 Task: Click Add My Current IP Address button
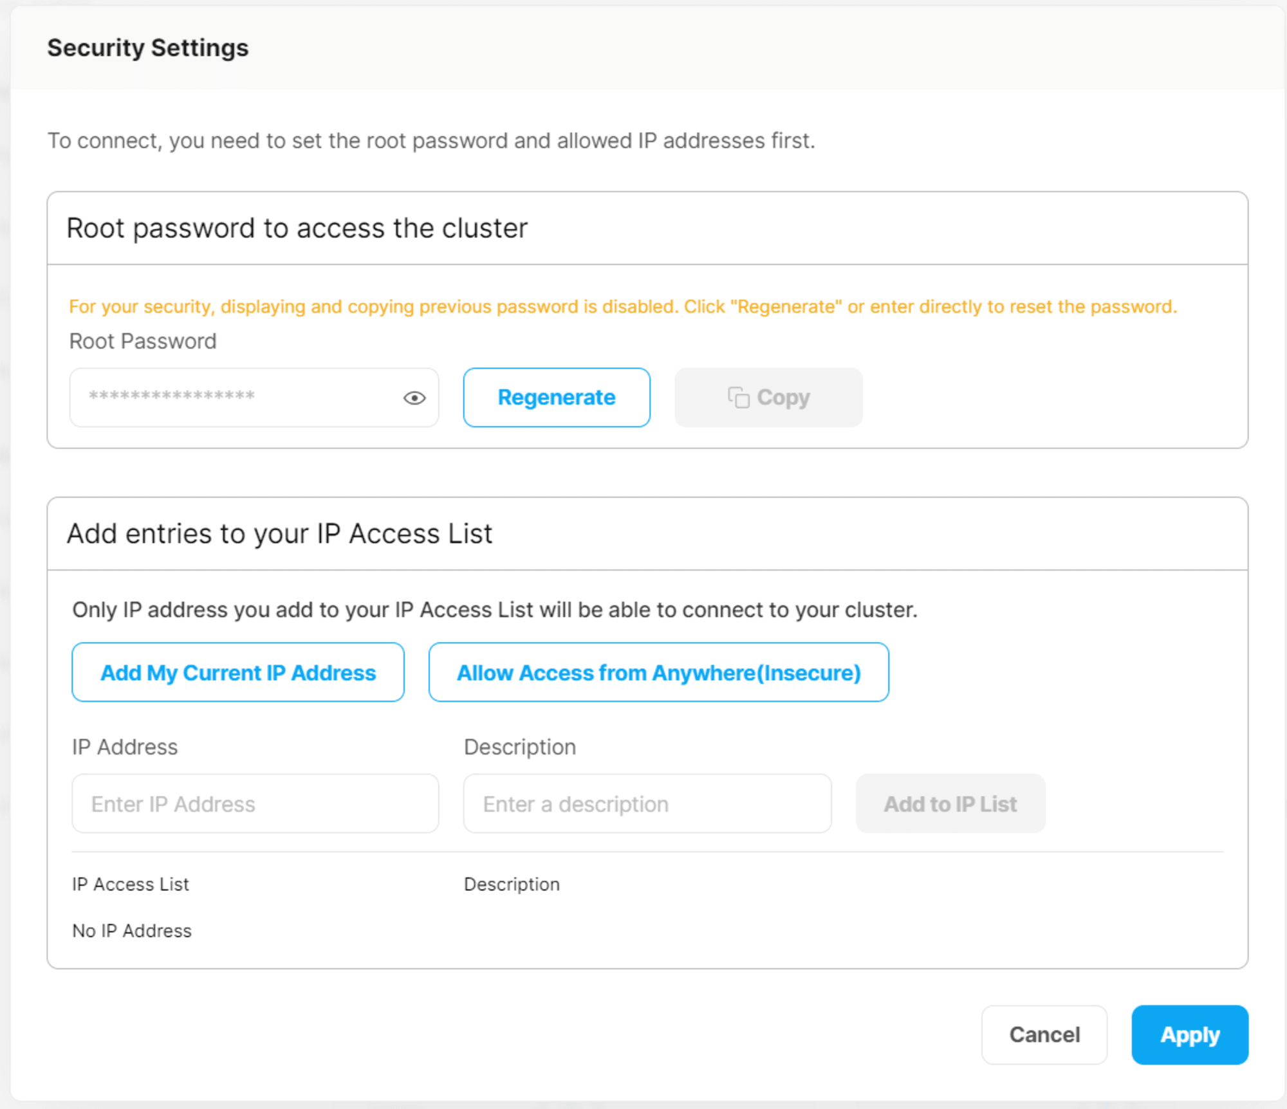pos(236,673)
